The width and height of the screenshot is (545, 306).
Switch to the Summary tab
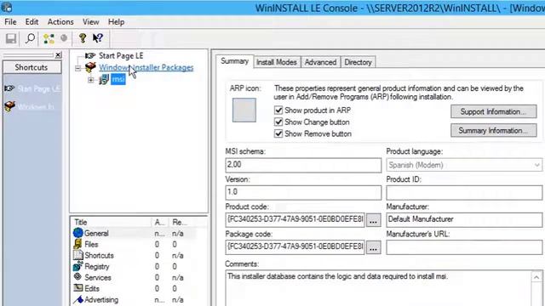pyautogui.click(x=235, y=61)
